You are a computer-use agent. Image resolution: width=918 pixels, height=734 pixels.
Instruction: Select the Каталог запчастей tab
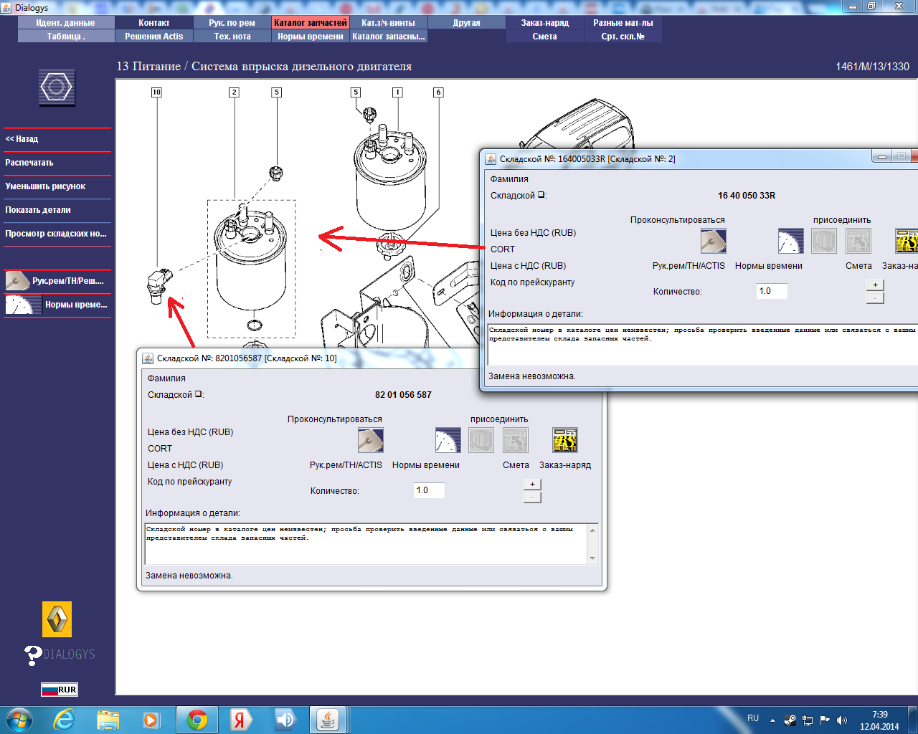pos(311,23)
